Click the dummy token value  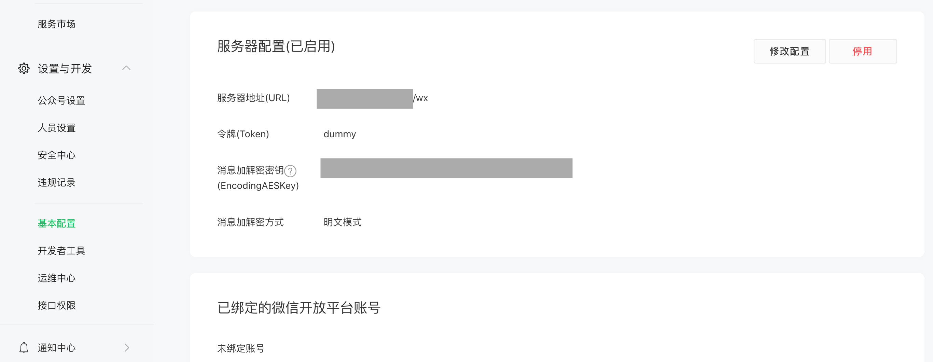point(339,134)
